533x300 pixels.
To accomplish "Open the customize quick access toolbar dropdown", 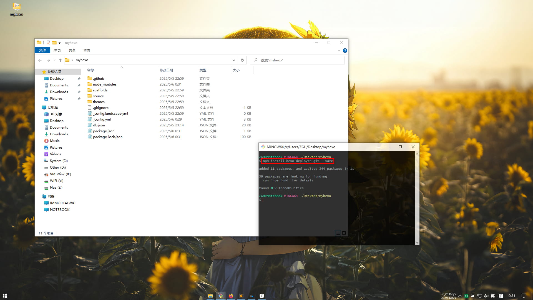I will [x=59, y=43].
